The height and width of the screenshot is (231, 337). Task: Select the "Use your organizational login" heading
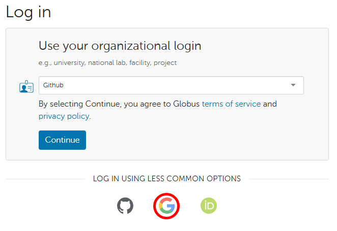pos(120,46)
